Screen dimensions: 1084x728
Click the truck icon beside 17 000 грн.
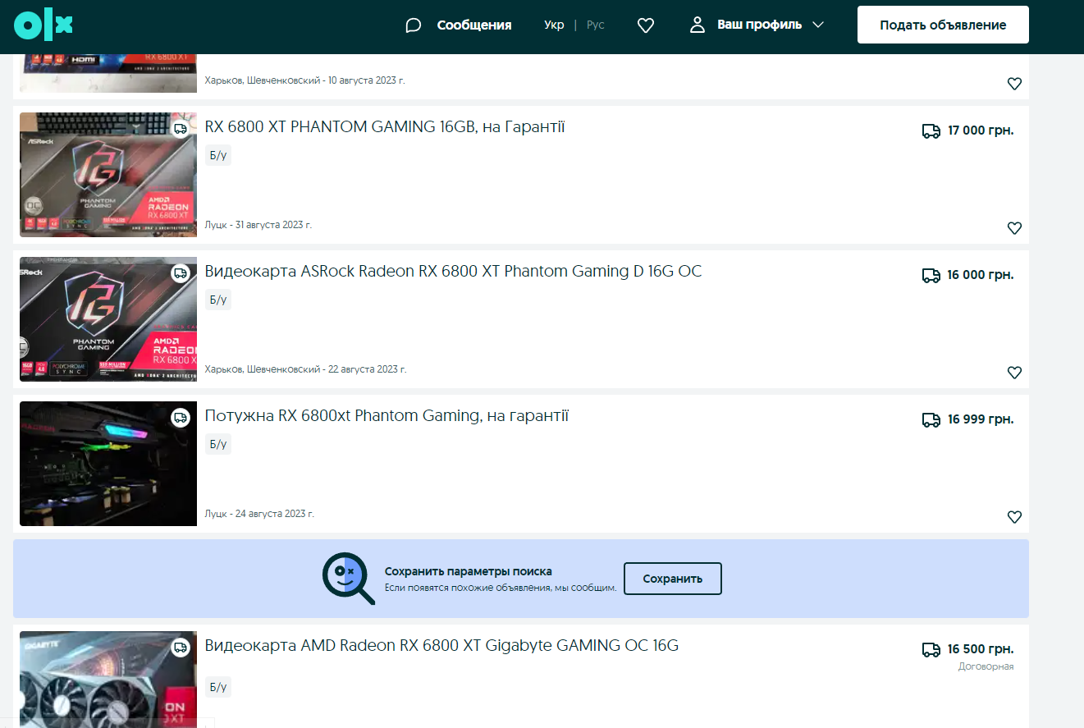coord(931,130)
